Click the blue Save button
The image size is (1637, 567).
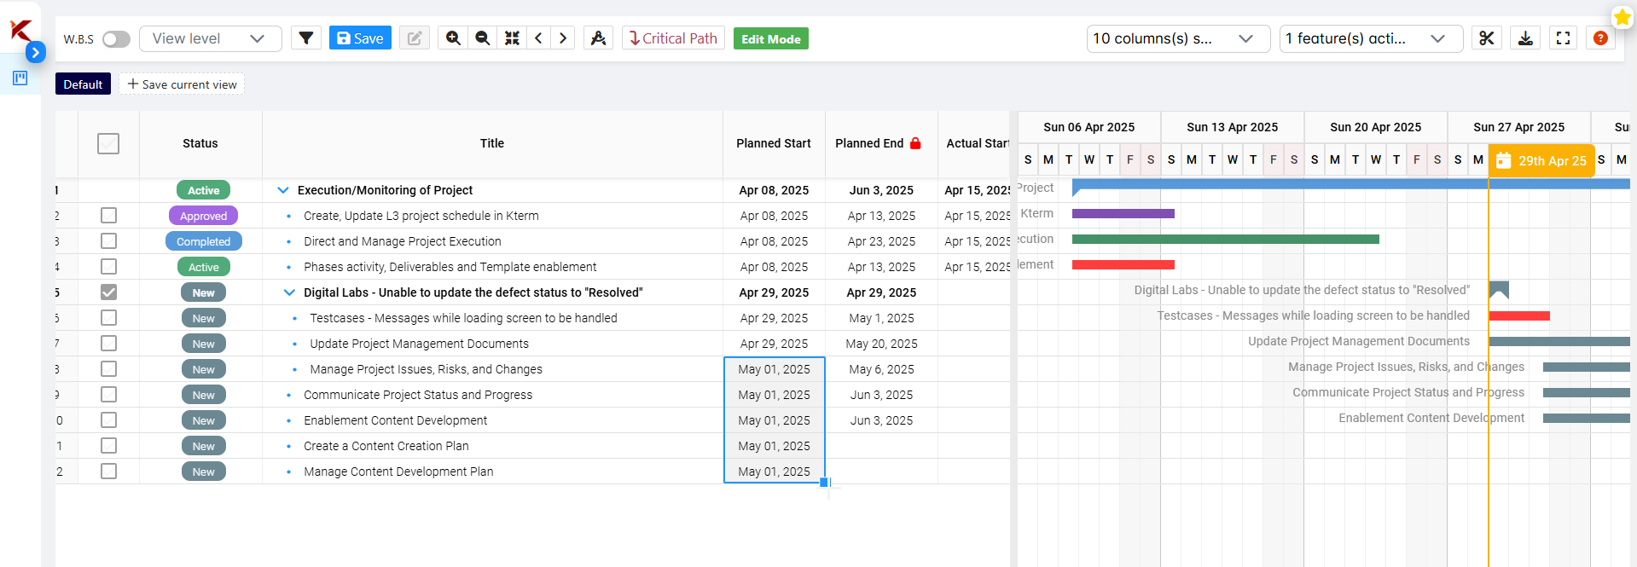pos(360,38)
